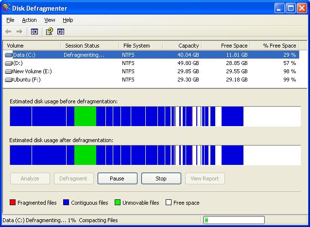
Task: Select the Data (C:) drive icon
Action: 8,55
